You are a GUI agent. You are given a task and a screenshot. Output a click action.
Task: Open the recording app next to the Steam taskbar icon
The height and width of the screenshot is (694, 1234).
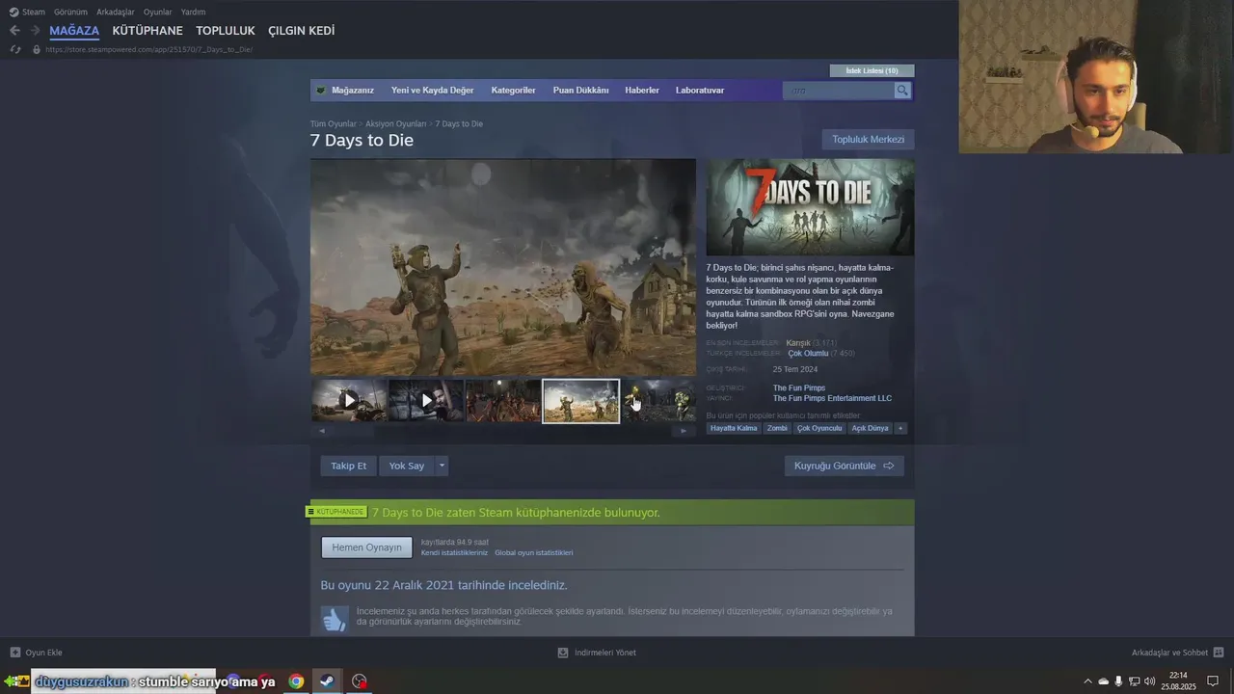pos(359,681)
